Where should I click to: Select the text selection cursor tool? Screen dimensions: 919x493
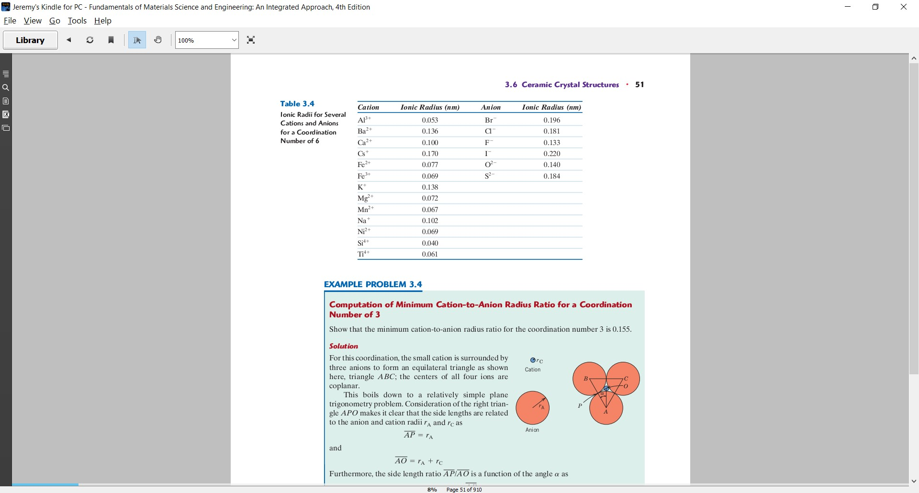tap(137, 40)
